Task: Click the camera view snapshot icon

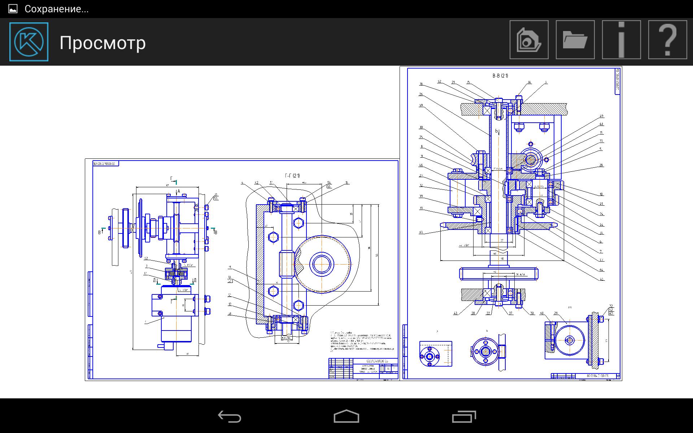Action: (x=529, y=40)
